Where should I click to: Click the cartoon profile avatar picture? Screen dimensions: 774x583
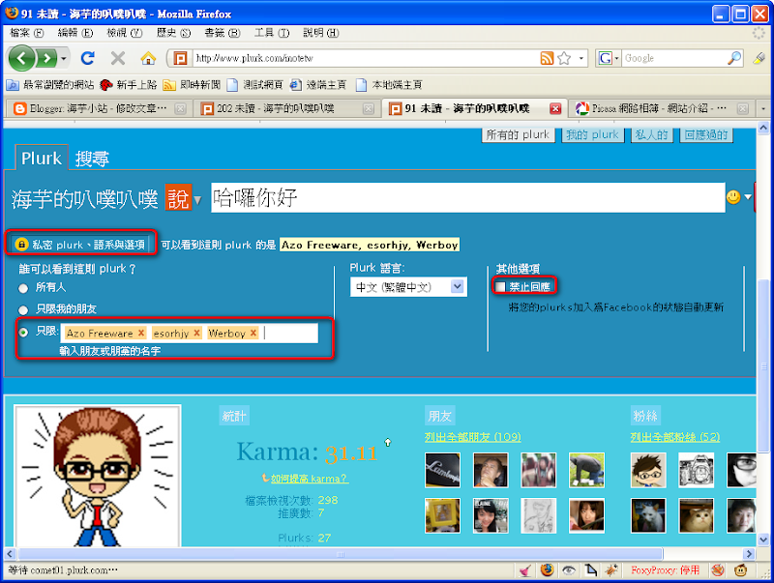coord(98,476)
